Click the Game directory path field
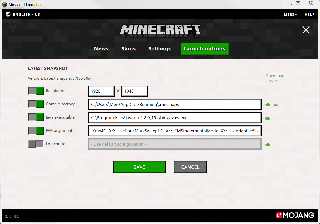The width and height of the screenshot is (320, 224). [x=175, y=104]
